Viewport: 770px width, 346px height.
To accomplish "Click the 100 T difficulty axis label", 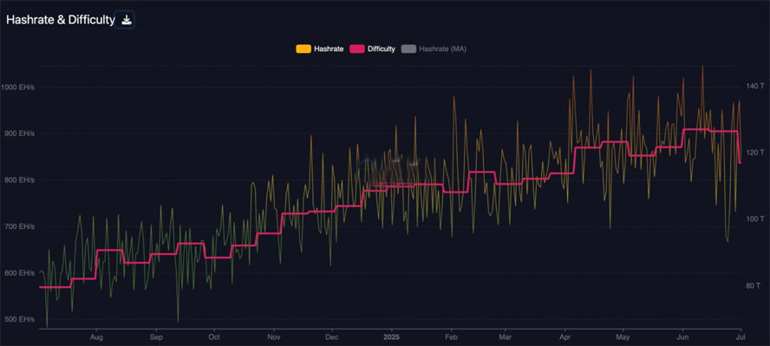I will pyautogui.click(x=754, y=219).
